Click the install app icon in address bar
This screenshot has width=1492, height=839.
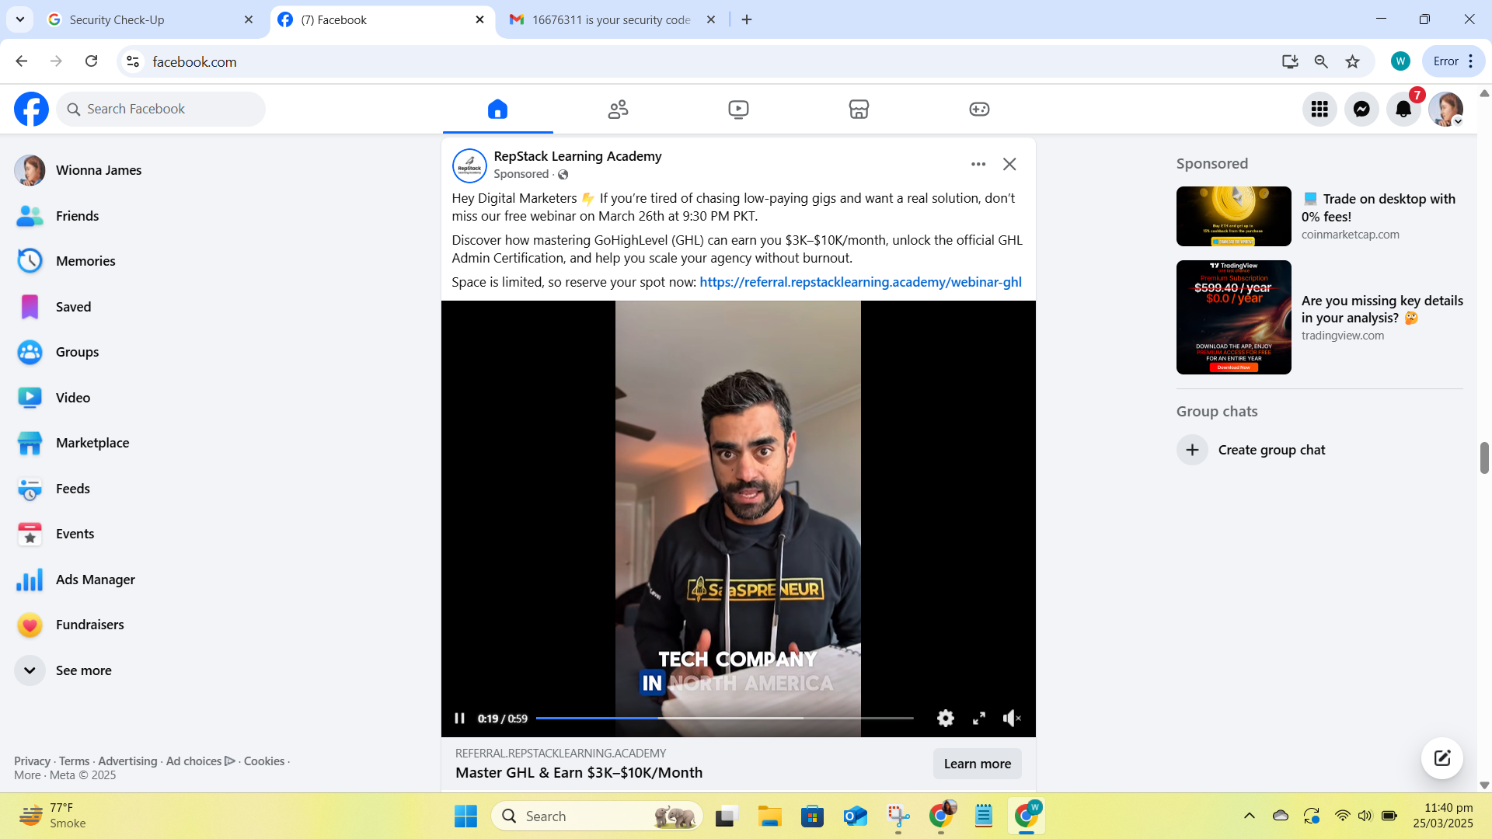pyautogui.click(x=1290, y=61)
